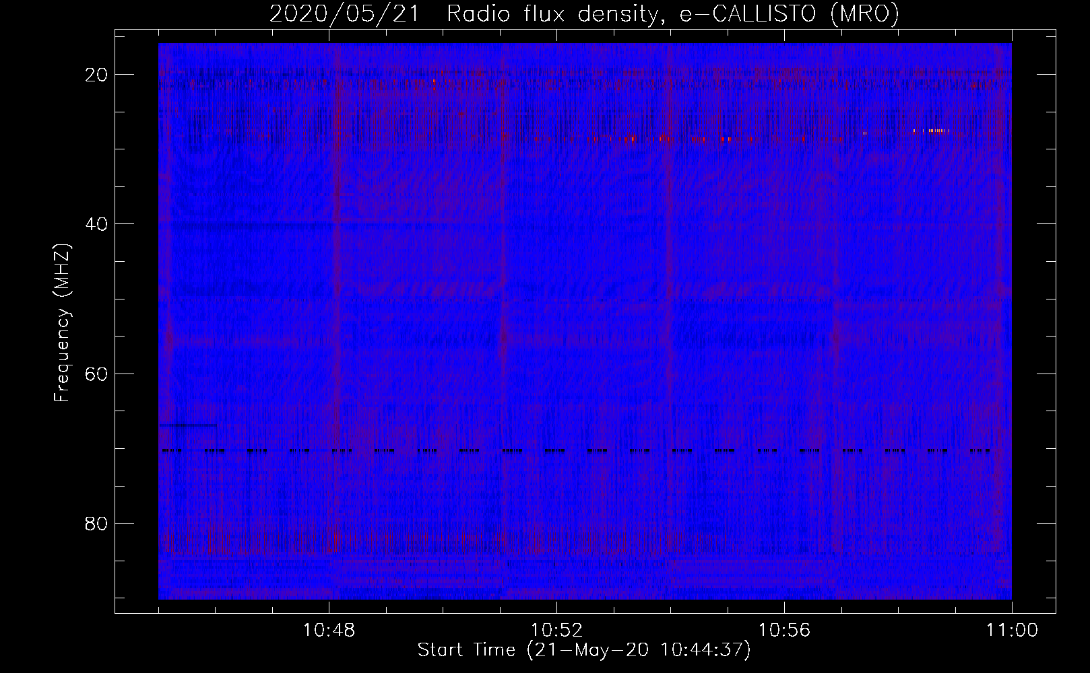Click the 10:56 time tick label

pos(784,631)
